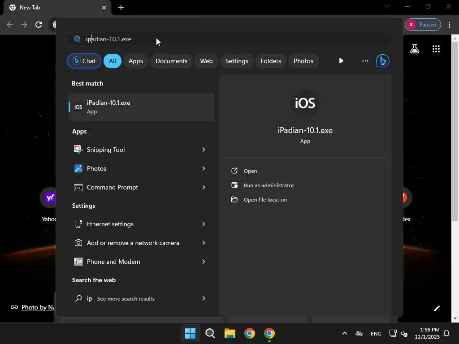
Task: Click the Command Prompt app icon
Action: point(78,188)
